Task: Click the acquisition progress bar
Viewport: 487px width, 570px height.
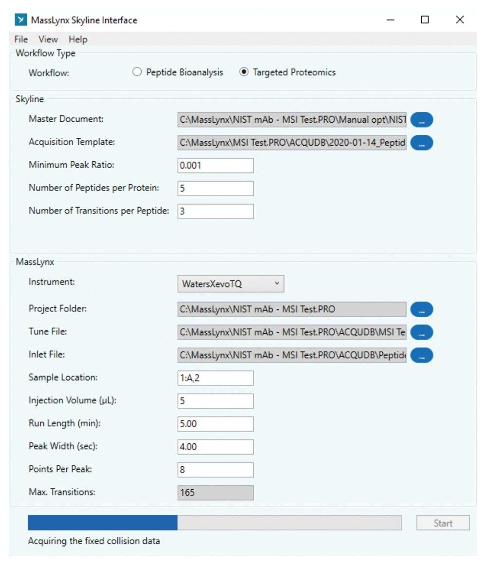Action: (215, 523)
